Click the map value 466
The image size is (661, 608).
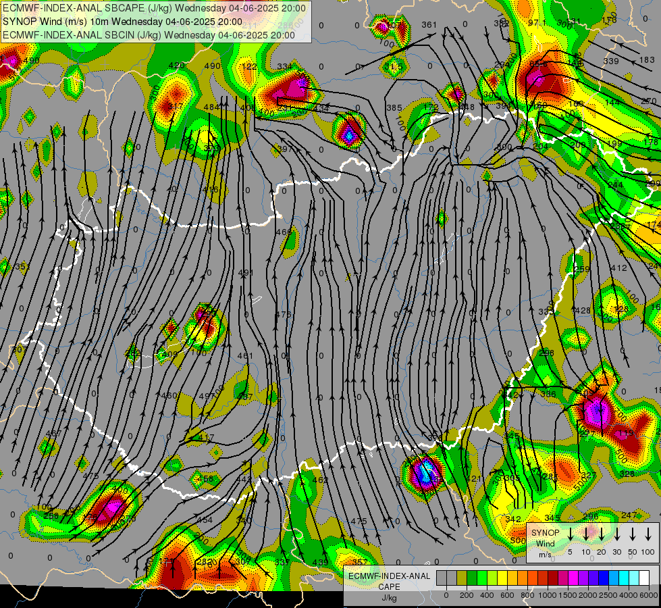point(284,232)
